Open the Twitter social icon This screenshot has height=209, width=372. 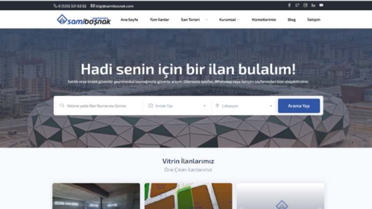pyautogui.click(x=297, y=5)
